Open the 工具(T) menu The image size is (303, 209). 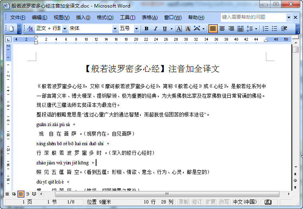point(128,18)
